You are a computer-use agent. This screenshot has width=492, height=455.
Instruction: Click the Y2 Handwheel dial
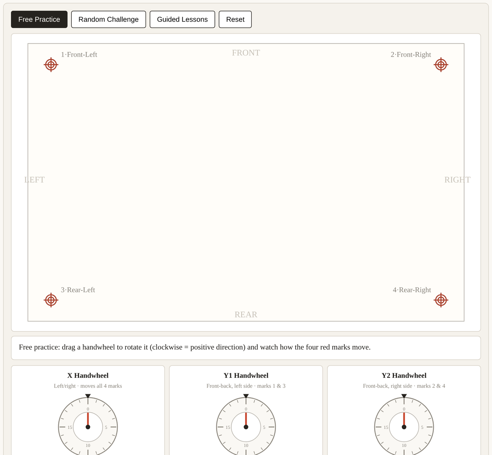[404, 427]
